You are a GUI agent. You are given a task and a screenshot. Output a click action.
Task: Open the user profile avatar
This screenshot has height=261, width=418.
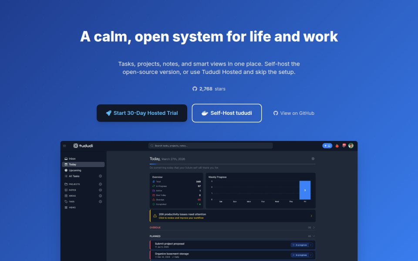point(351,146)
